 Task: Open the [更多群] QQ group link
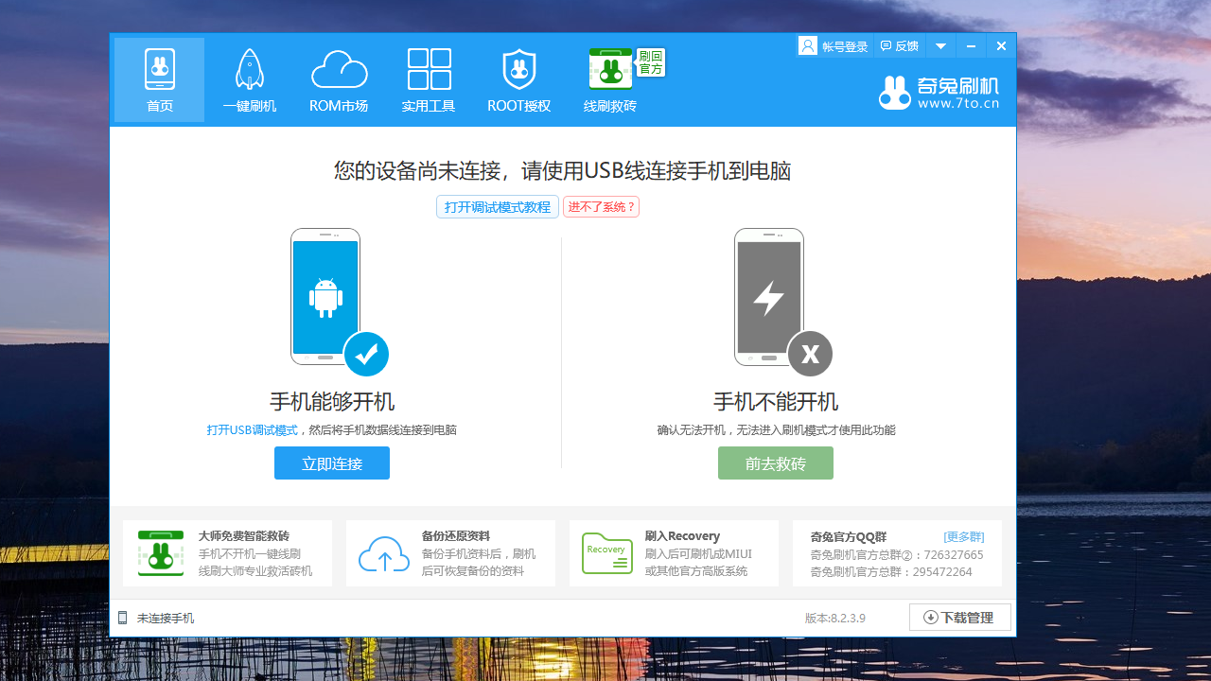pyautogui.click(x=964, y=536)
